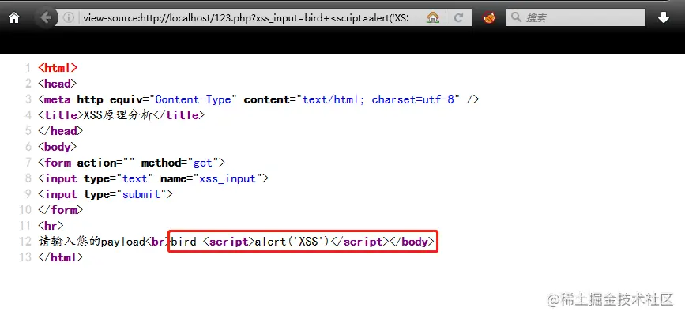Click the </body> tag on line 12
The width and height of the screenshot is (685, 319).
(x=412, y=242)
